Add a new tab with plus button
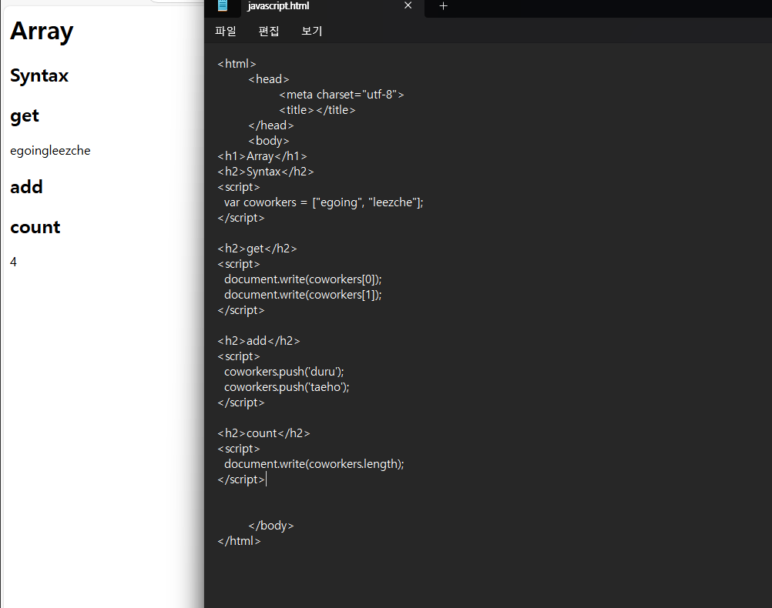Image resolution: width=772 pixels, height=608 pixels. (x=443, y=6)
